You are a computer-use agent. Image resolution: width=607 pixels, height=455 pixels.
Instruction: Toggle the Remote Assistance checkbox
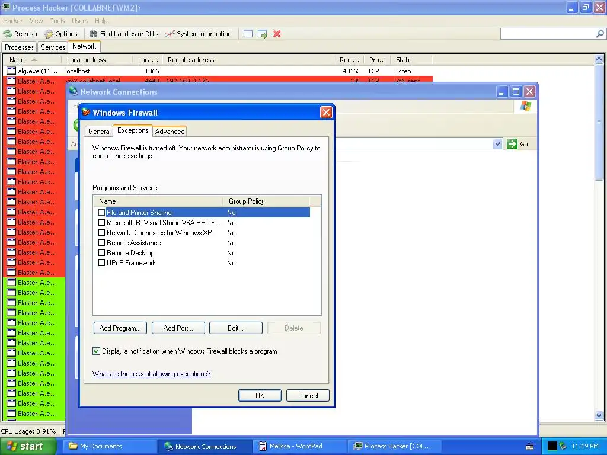click(x=101, y=242)
